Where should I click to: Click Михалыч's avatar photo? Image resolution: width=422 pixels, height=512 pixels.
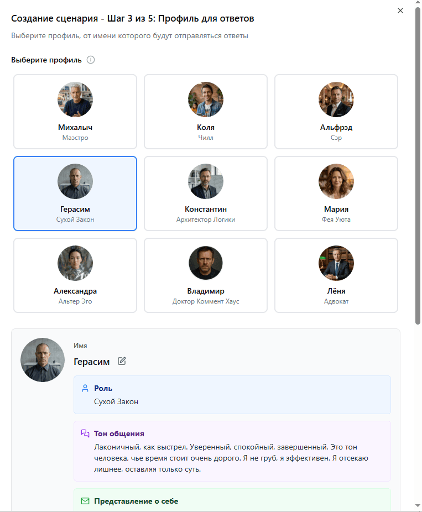tap(75, 100)
